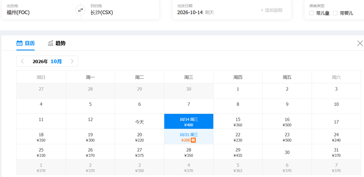
Task: Select October 31 priced ¥370
Action: click(336, 152)
